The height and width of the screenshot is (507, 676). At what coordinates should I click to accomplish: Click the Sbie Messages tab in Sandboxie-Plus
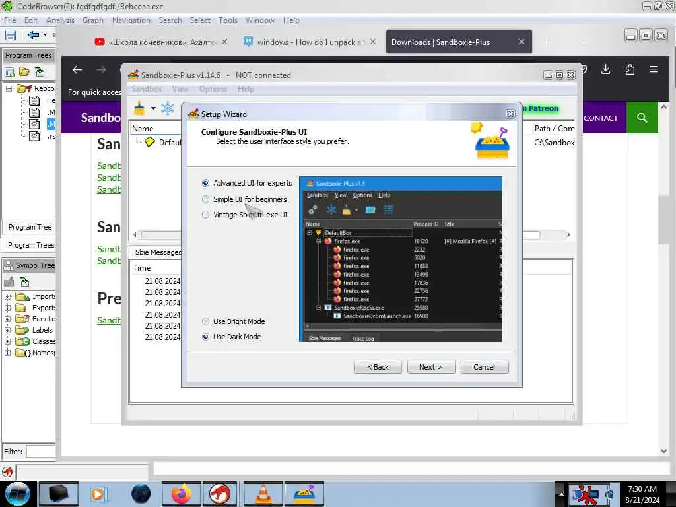[157, 252]
